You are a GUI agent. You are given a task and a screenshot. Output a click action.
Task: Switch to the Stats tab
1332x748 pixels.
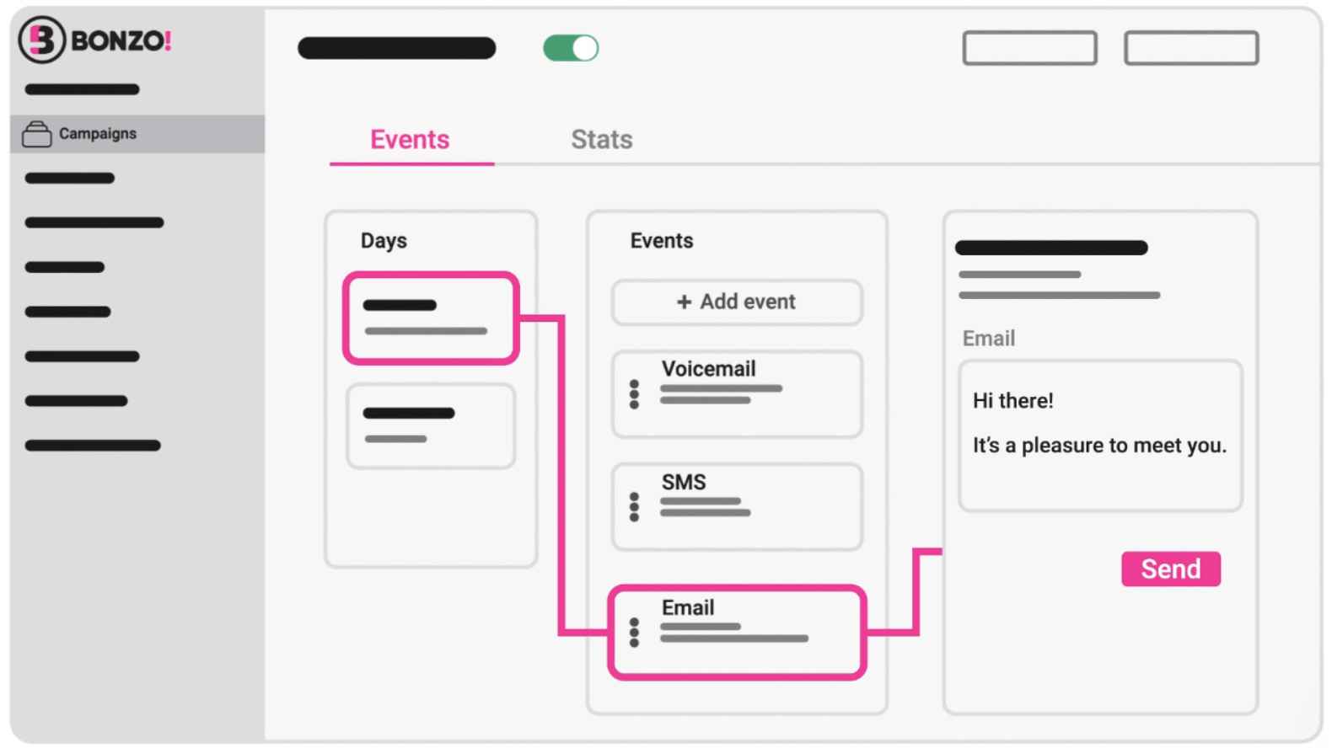[601, 139]
